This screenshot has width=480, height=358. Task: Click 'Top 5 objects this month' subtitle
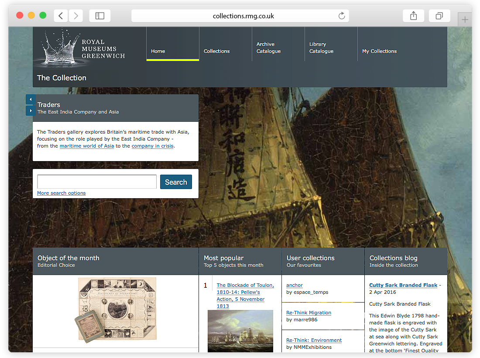[x=233, y=265]
